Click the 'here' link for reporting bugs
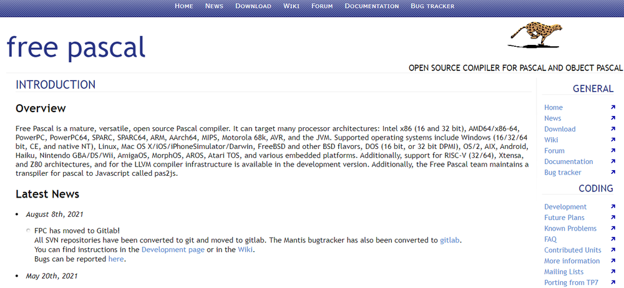624x288 pixels. (116, 259)
